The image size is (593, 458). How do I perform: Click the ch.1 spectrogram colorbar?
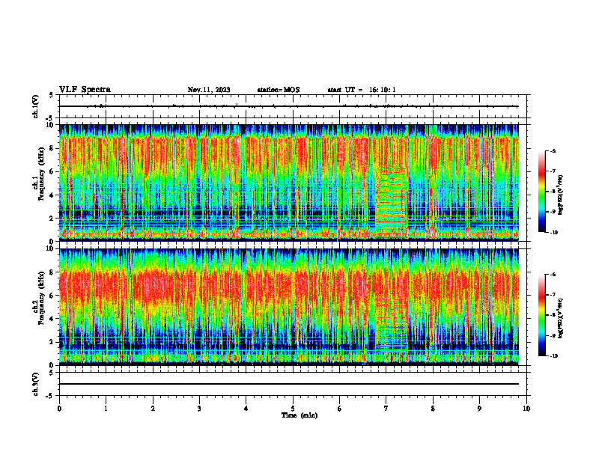tap(542, 192)
